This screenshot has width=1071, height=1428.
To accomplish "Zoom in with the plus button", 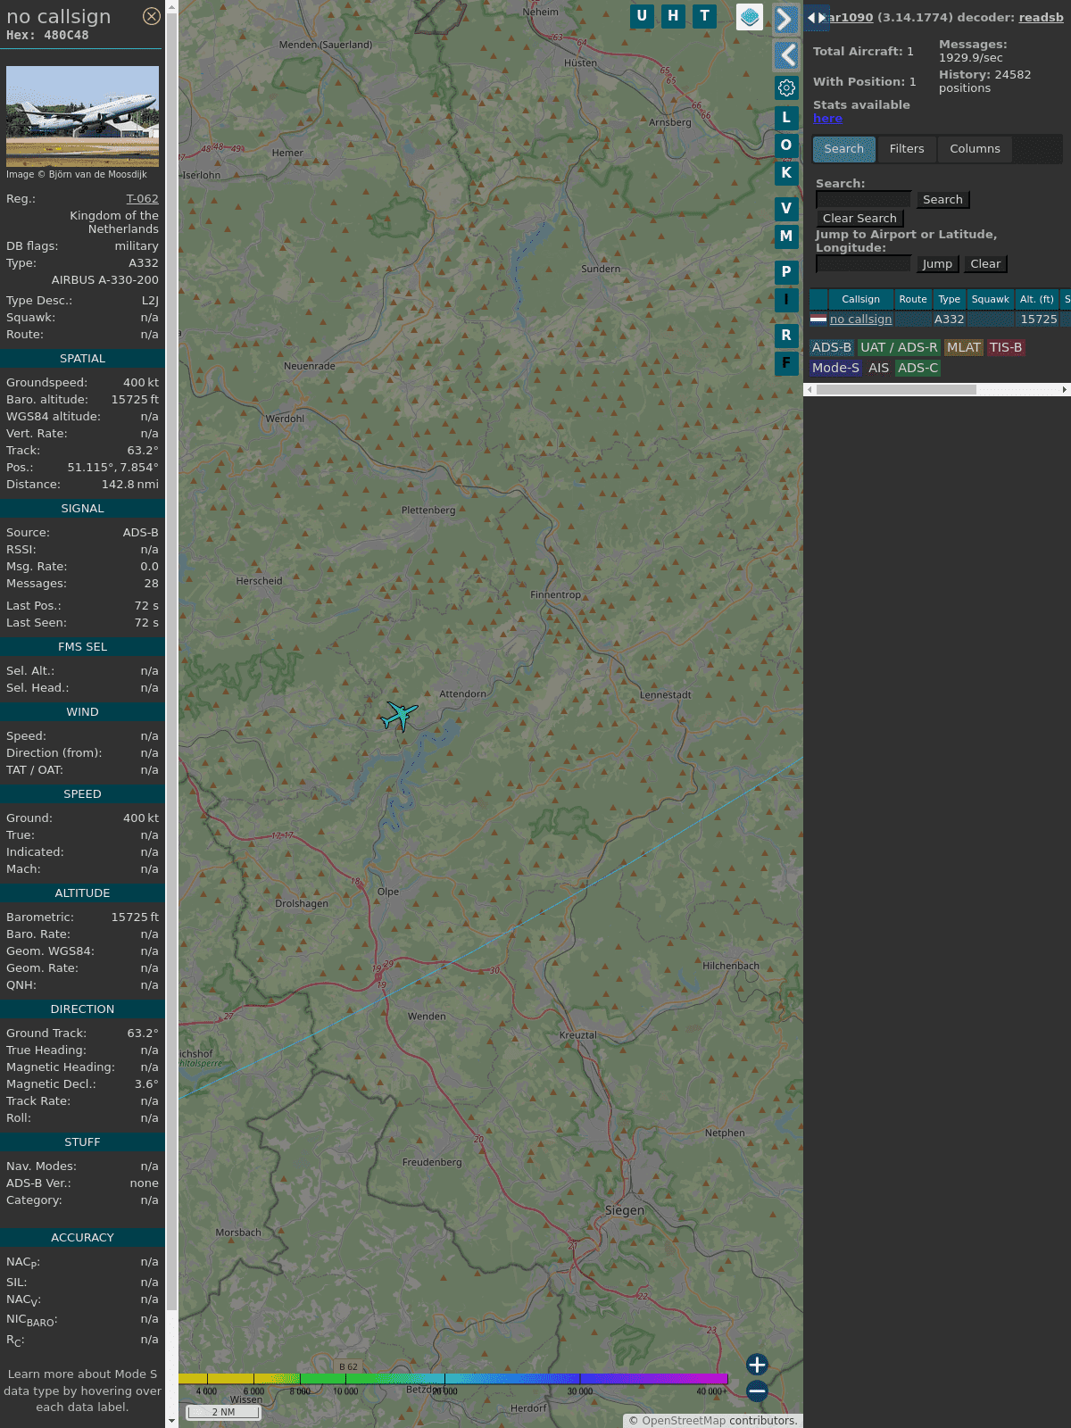I will point(757,1365).
